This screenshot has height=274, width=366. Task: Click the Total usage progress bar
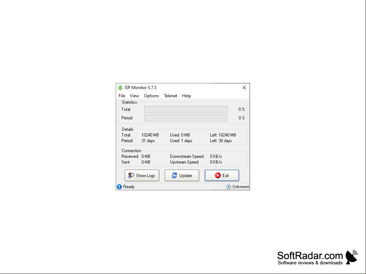pyautogui.click(x=186, y=109)
